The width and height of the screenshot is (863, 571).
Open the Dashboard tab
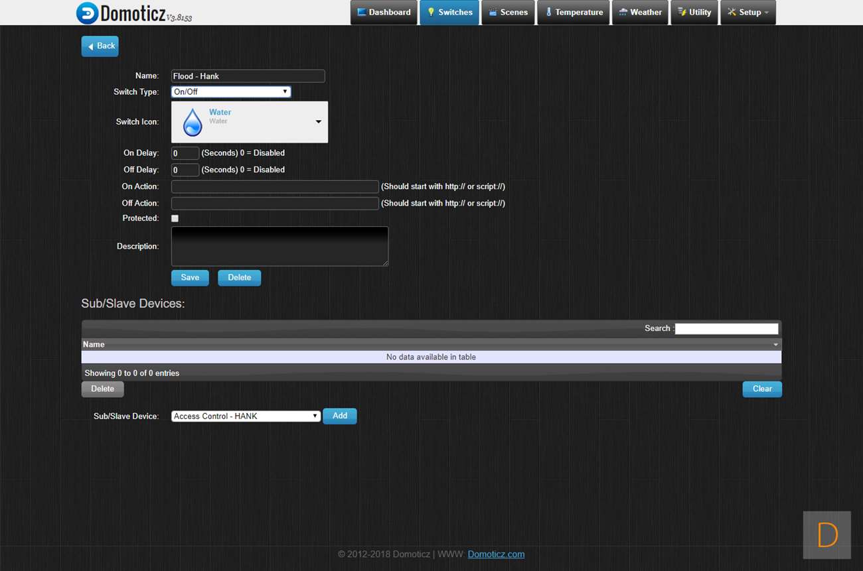(x=384, y=13)
